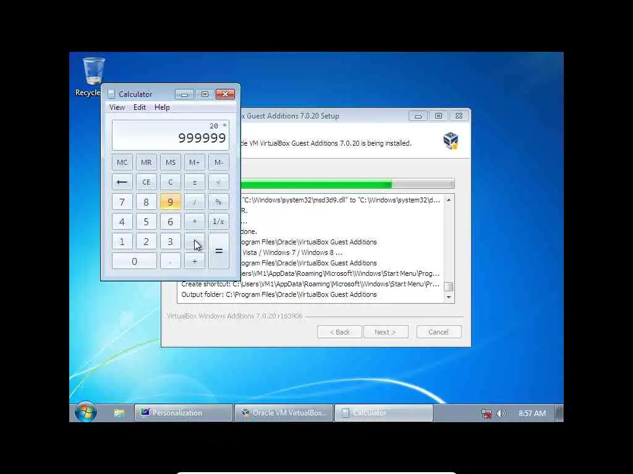Image resolution: width=633 pixels, height=474 pixels.
Task: Click the C clear key
Action: pos(171,182)
